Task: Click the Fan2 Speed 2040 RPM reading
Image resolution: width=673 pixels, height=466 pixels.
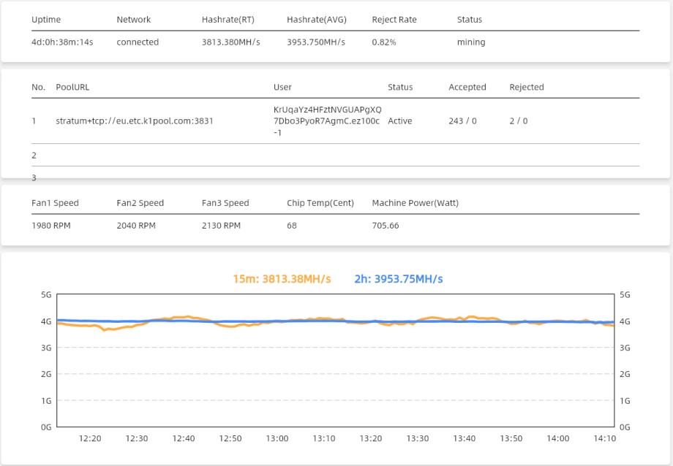Action: pos(136,226)
